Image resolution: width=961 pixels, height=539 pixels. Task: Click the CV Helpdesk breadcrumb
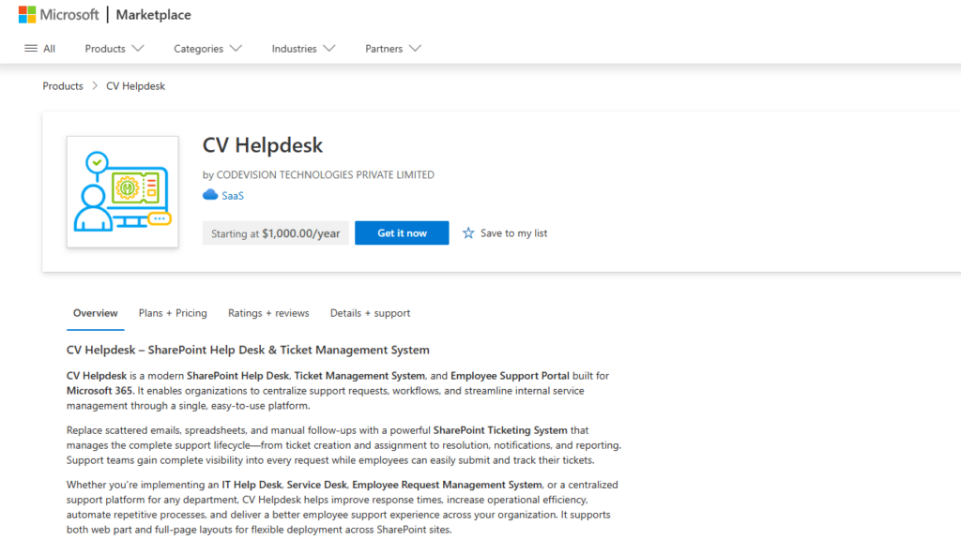(135, 86)
